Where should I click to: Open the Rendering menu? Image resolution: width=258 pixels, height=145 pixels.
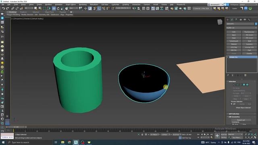point(83,4)
